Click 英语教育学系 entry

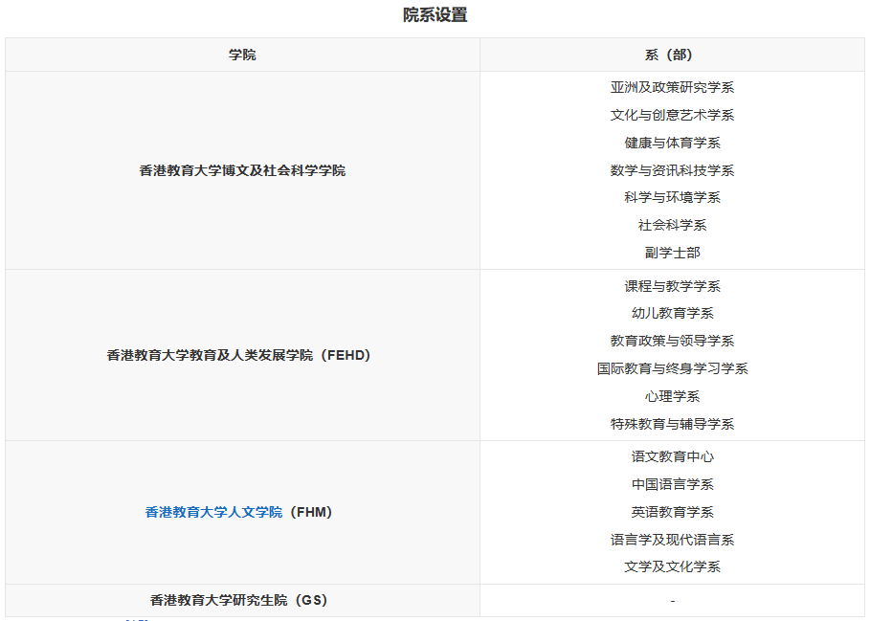coord(672,512)
